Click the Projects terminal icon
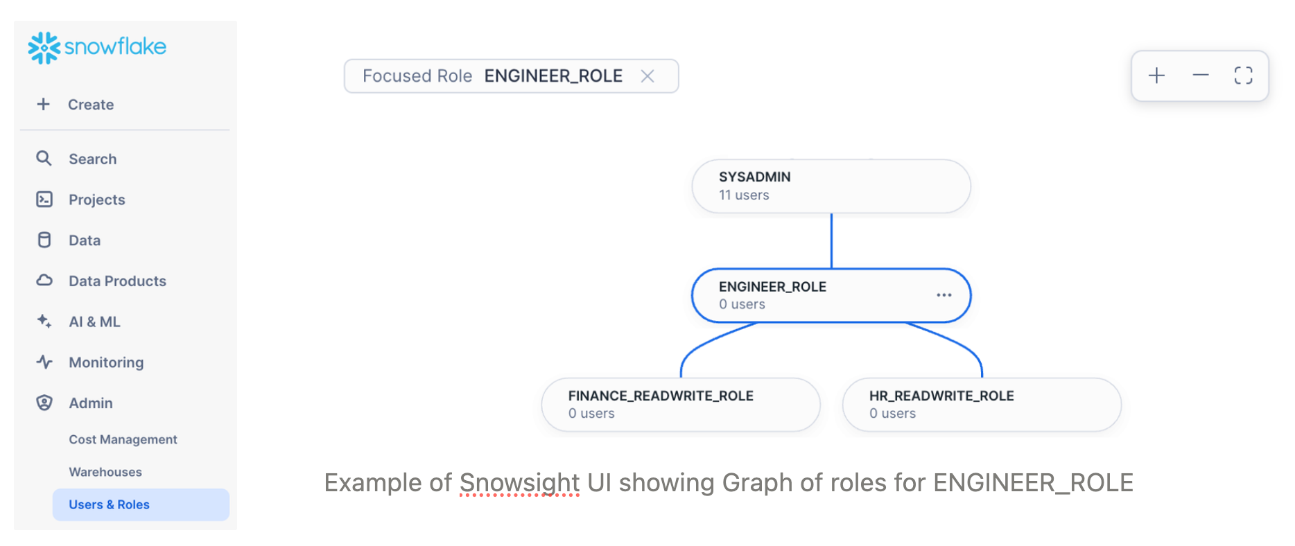 click(x=44, y=200)
